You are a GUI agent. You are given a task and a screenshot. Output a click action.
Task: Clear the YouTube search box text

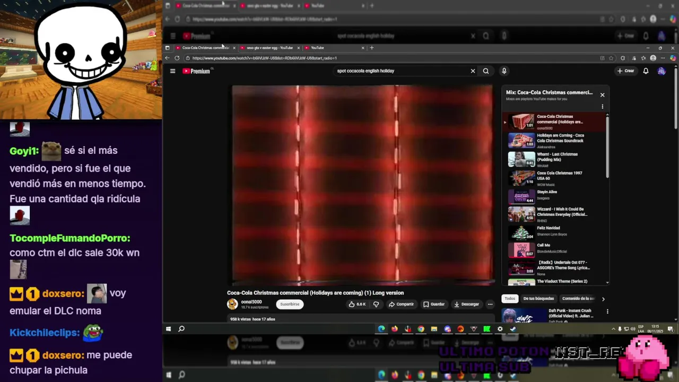coord(473,71)
